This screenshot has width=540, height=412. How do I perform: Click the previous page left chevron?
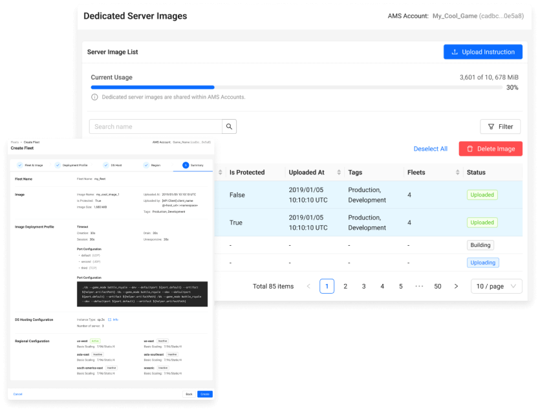(308, 286)
